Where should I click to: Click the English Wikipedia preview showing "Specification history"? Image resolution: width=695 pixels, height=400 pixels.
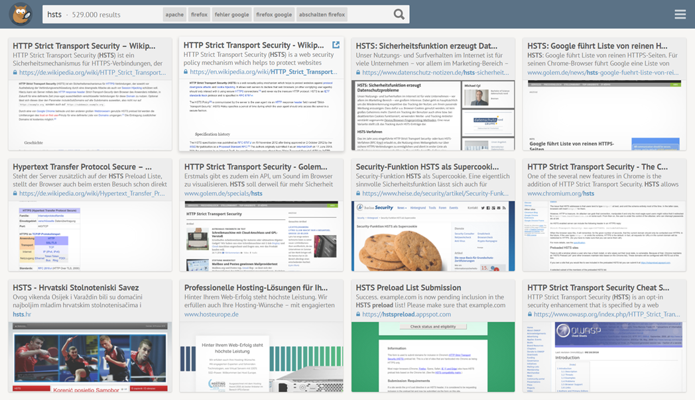261,115
